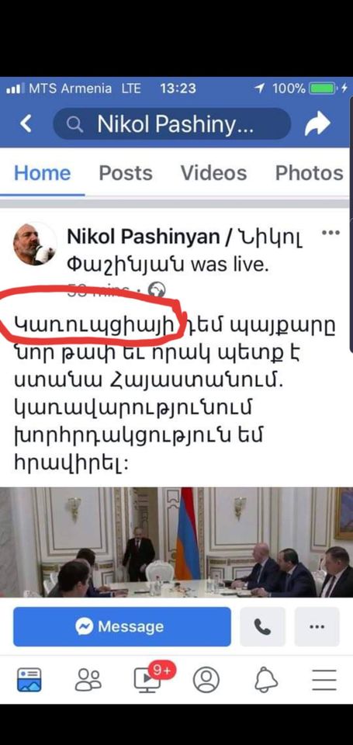Open more actions button beside call
The width and height of the screenshot is (353, 745).
point(317,627)
